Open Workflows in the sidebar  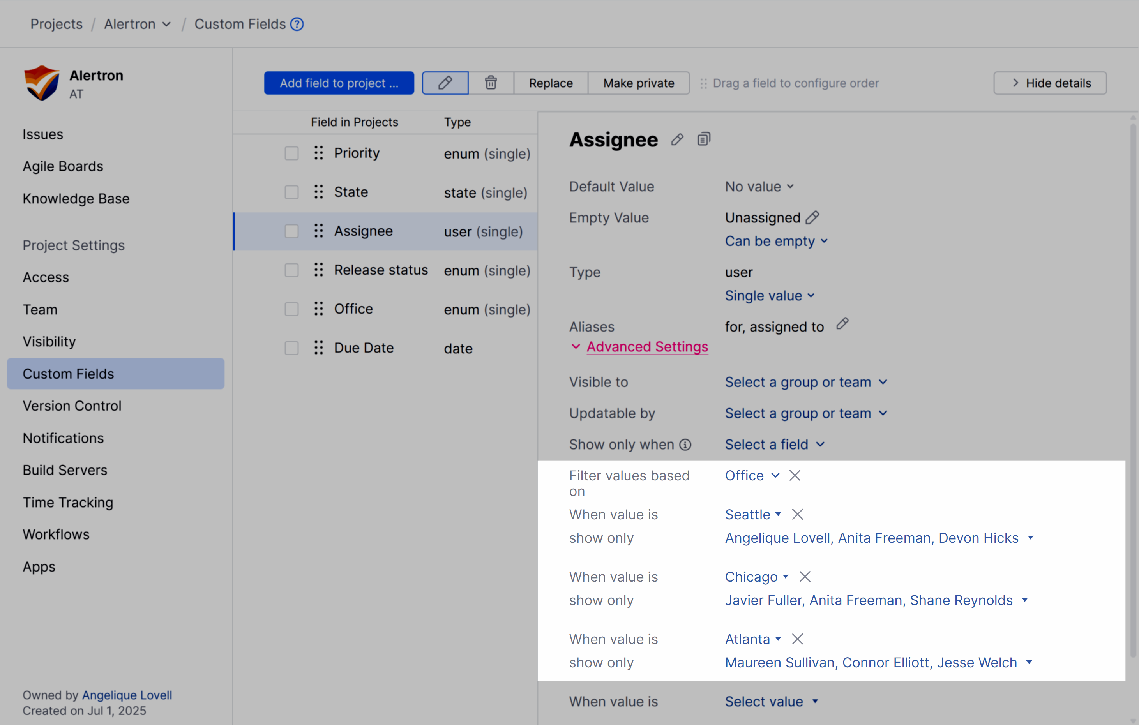tap(56, 534)
